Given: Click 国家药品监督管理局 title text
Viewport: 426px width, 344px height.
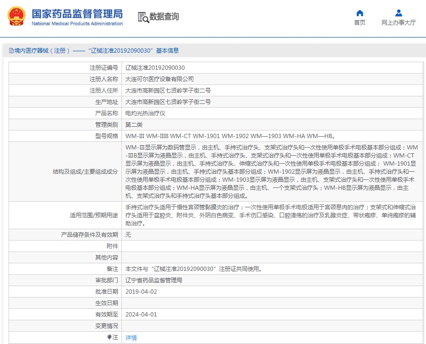Looking at the screenshot, I should tap(77, 14).
